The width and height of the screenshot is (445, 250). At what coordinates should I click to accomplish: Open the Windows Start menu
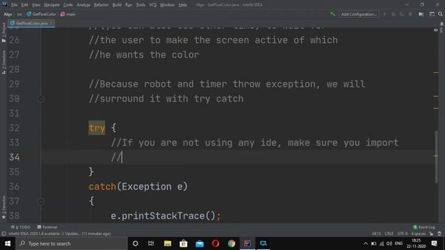tap(8, 244)
